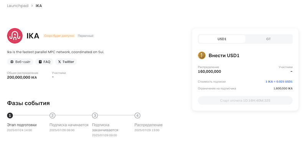Screen dimensions: 307x149
Task: Click the Первичный tag
Action: pos(85,36)
